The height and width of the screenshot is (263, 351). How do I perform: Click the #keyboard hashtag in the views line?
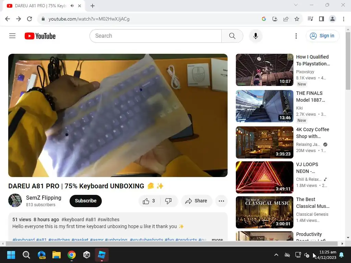click(x=73, y=220)
